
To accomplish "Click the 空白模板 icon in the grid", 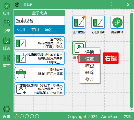I will (79, 22).
